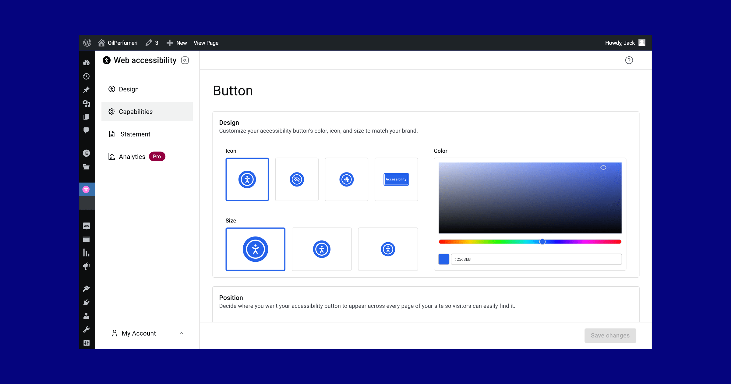Open the Dashboard gauge sidebar icon

pos(87,63)
